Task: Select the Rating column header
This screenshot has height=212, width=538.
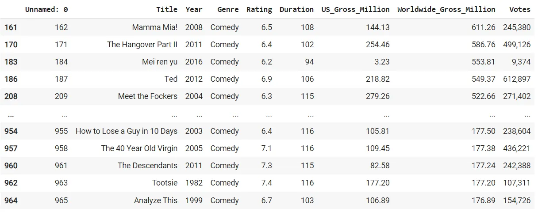Action: (x=259, y=9)
